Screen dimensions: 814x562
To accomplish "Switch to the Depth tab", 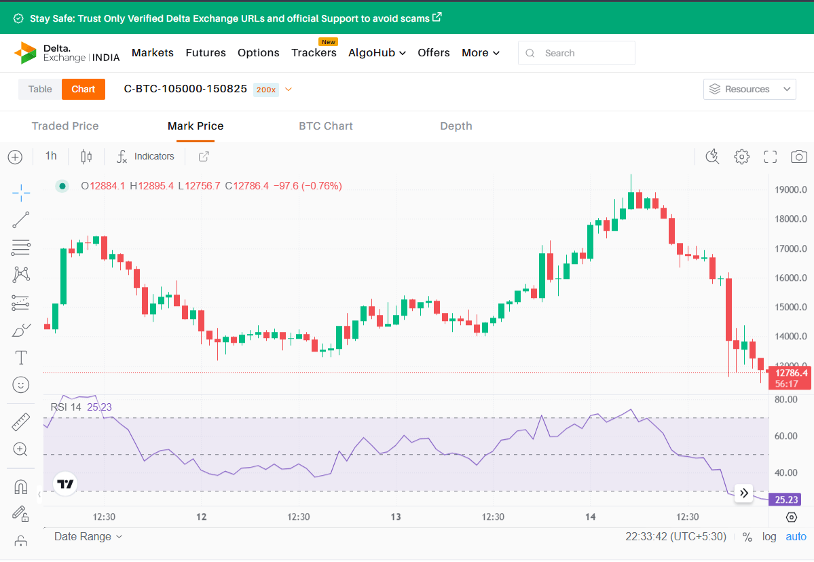I will (x=456, y=126).
